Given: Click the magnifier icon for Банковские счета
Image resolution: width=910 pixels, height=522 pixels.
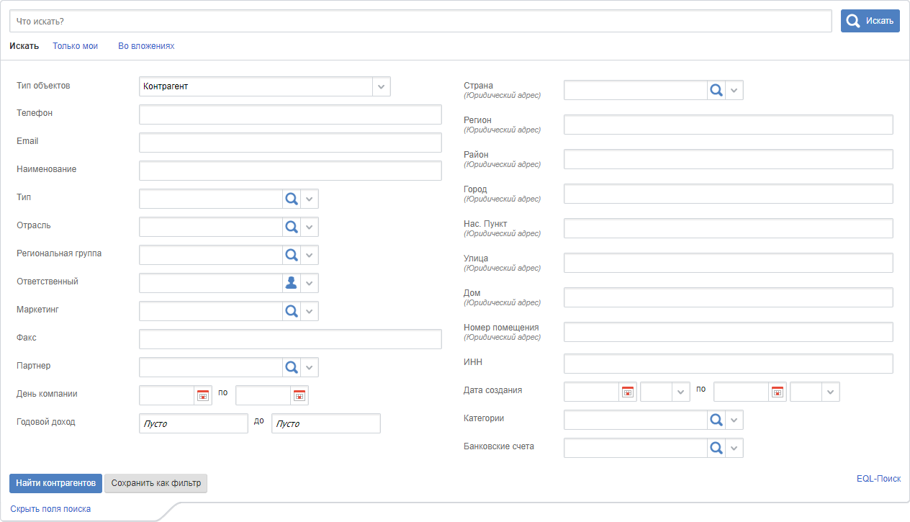Looking at the screenshot, I should [x=716, y=449].
